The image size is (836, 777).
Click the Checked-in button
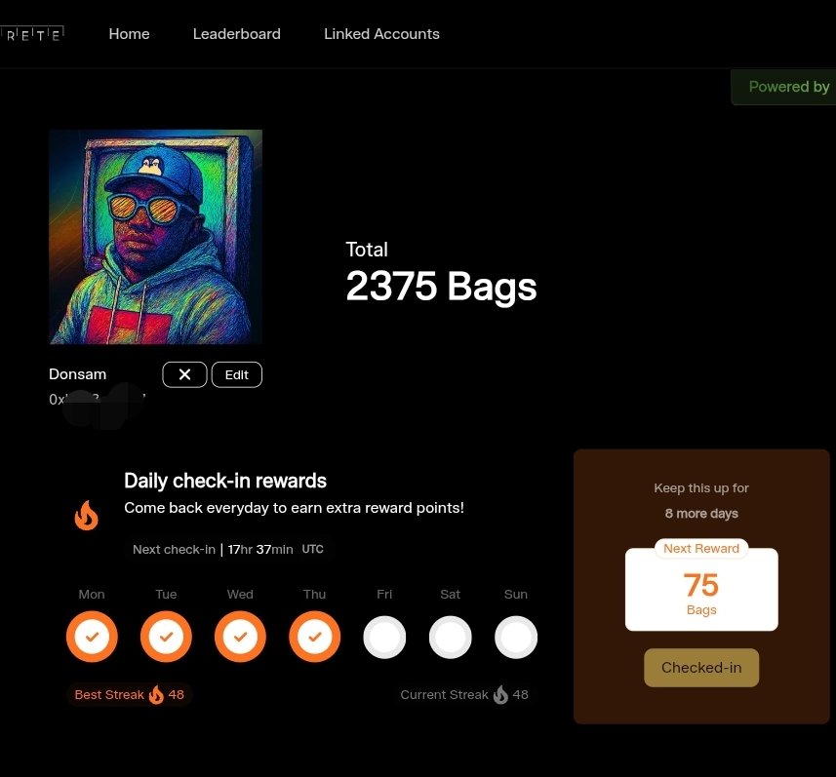pyautogui.click(x=701, y=667)
